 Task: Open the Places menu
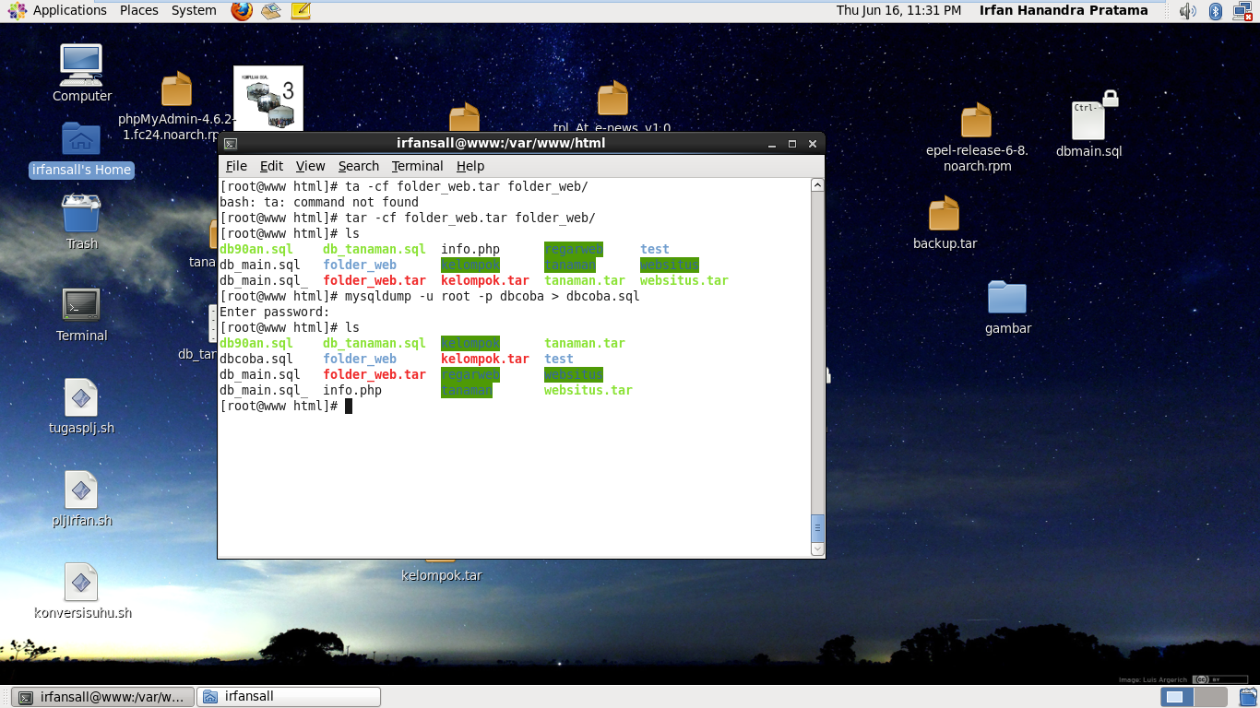139,10
